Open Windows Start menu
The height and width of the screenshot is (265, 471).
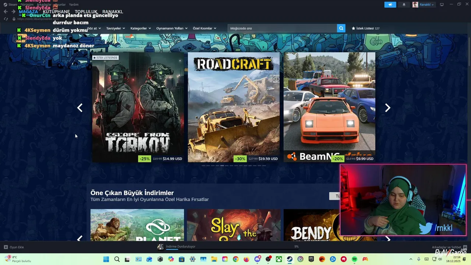(x=106, y=259)
